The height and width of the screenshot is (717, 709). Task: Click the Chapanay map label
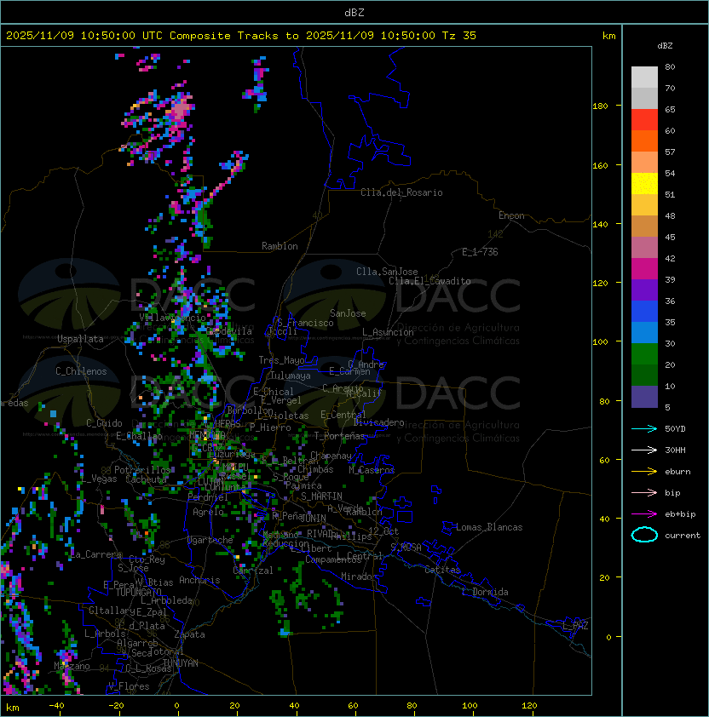[x=331, y=456]
